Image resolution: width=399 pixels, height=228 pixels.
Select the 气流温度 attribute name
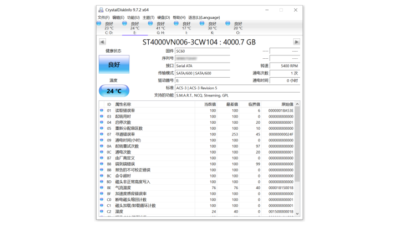tap(123, 188)
